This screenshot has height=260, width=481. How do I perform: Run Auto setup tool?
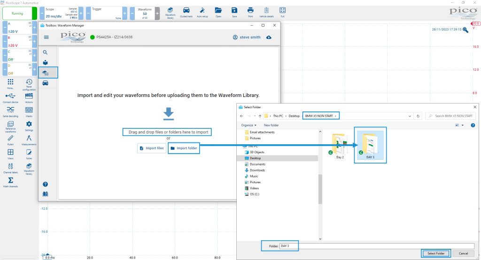202,13
